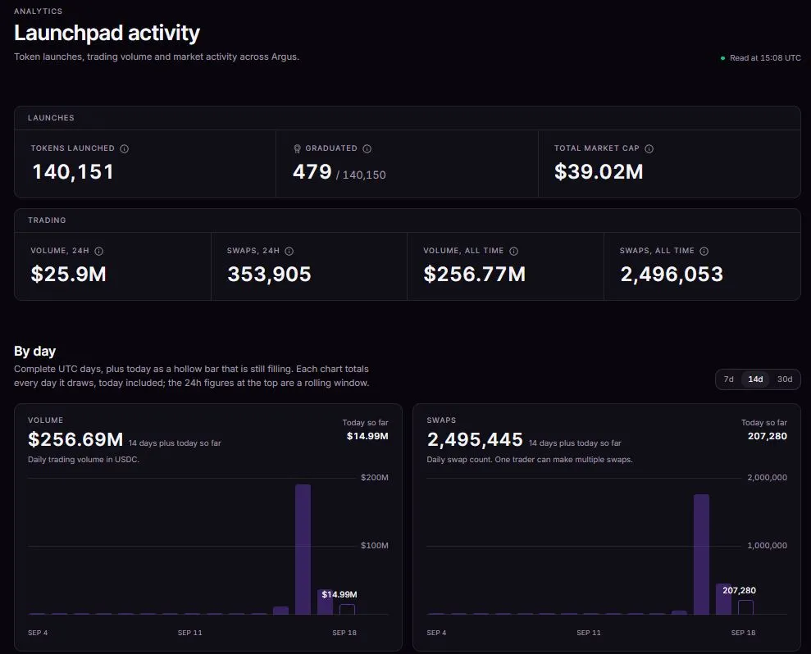Click SEP 11 label under Volume chart
This screenshot has height=654, width=811.
(x=189, y=633)
